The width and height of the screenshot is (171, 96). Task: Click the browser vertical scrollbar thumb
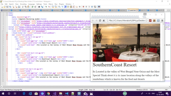pyautogui.click(x=163, y=70)
